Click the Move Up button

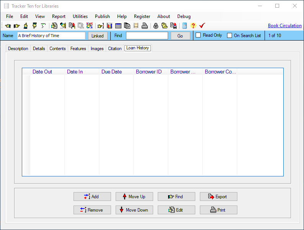click(134, 197)
